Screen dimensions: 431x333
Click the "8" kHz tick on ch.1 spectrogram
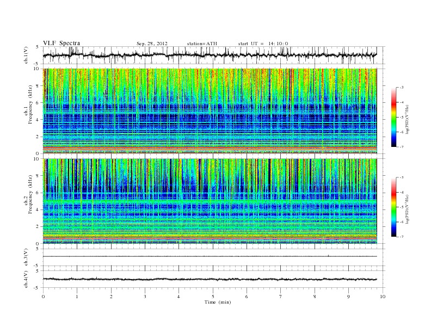[x=38, y=86]
